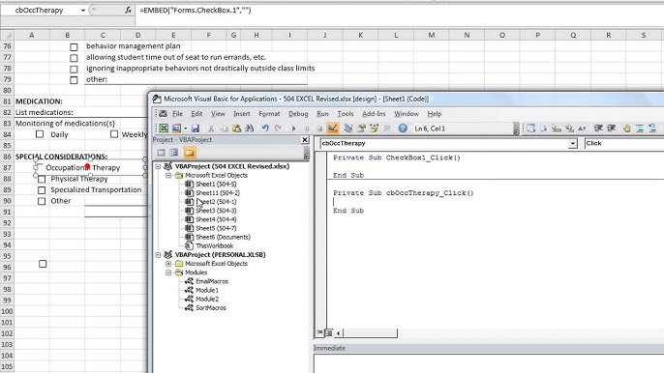664x373 pixels.
Task: Toggle Design Mode icon in VBA toolbar
Action: click(332, 129)
